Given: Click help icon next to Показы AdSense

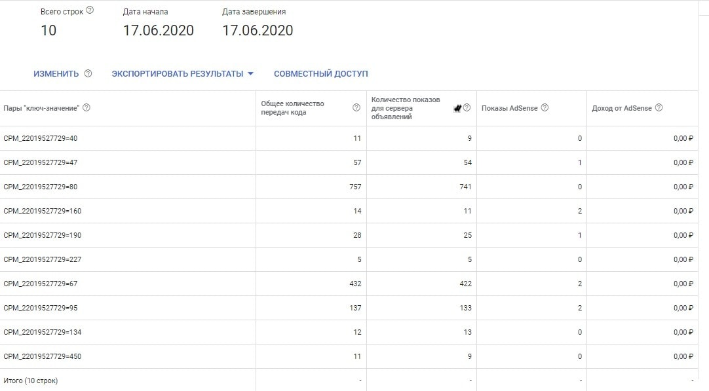Looking at the screenshot, I should click(545, 108).
